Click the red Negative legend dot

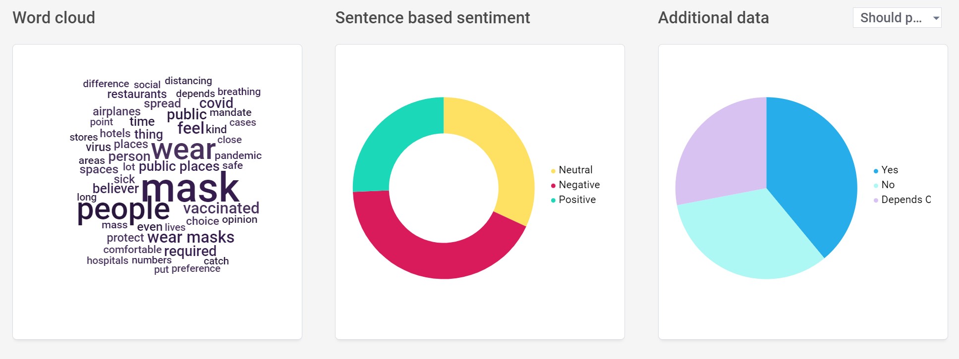tap(553, 186)
